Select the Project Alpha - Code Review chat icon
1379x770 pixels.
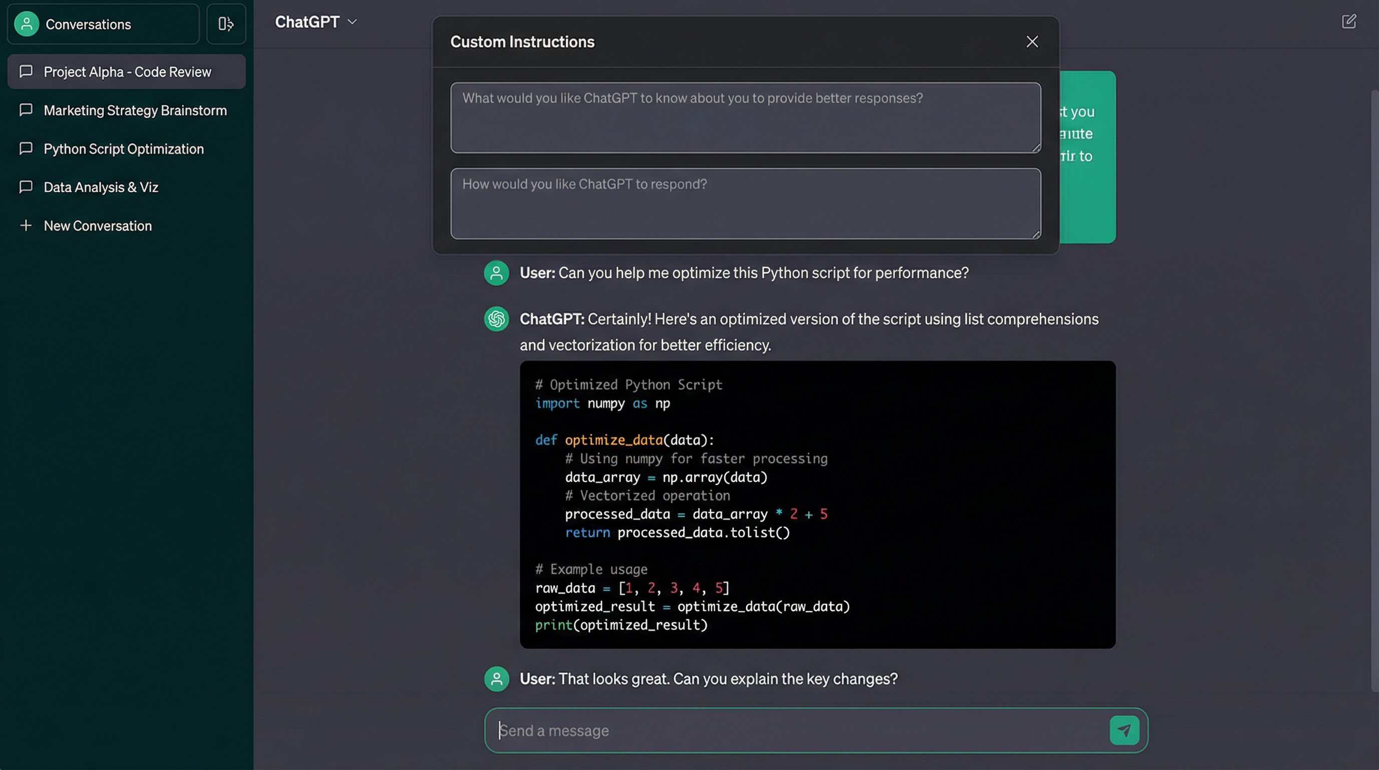[x=27, y=71]
